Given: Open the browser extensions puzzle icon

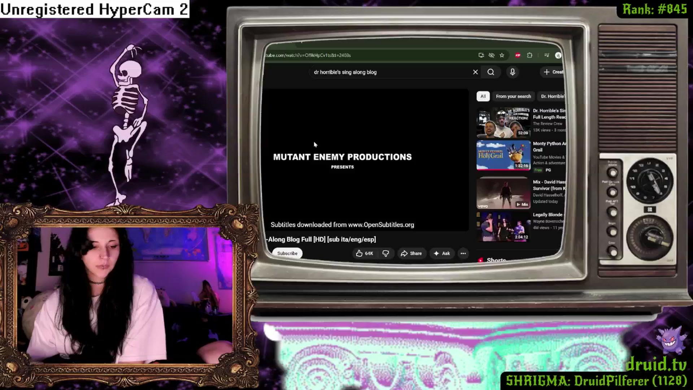Looking at the screenshot, I should tap(529, 55).
